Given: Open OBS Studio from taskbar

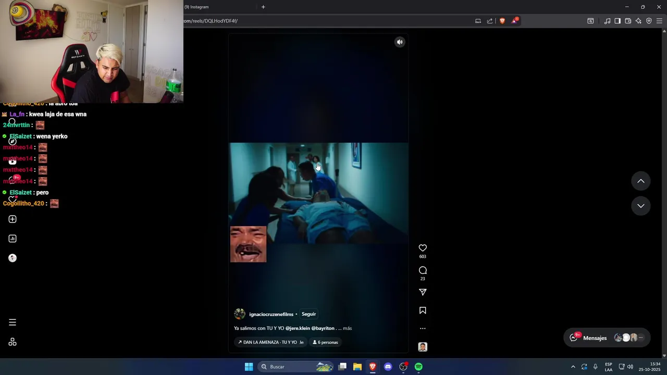Looking at the screenshot, I should pos(403,367).
